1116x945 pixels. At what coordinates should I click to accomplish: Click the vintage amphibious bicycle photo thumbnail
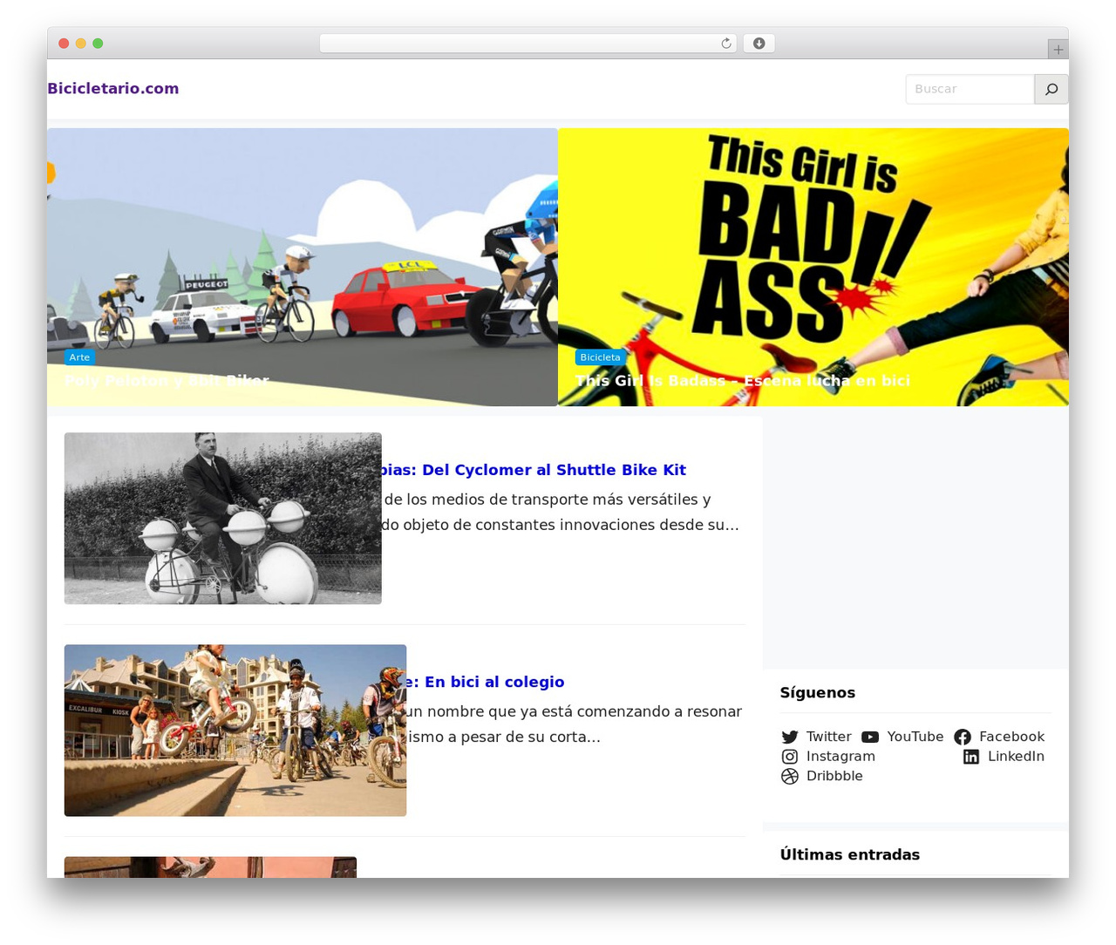(223, 519)
